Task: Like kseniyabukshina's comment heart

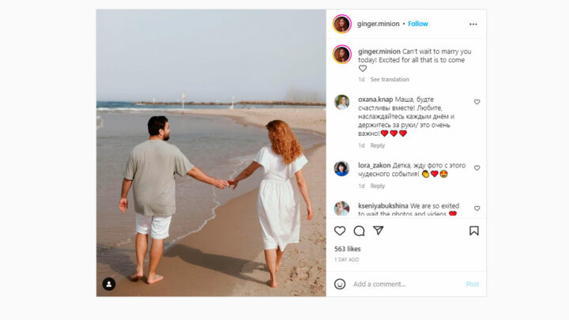Action: [477, 209]
